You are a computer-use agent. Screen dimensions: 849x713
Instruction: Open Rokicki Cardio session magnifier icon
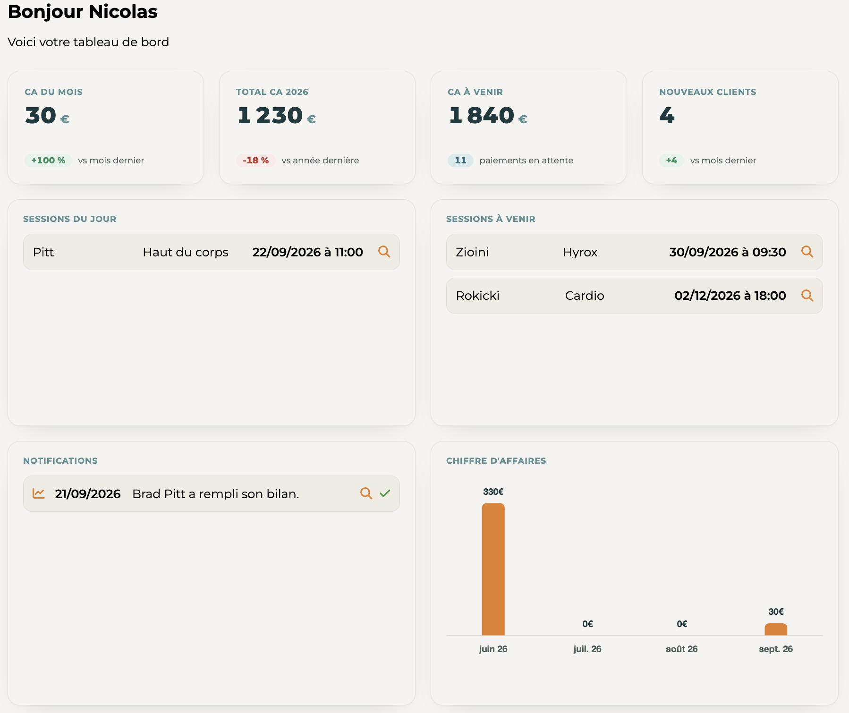[x=807, y=296]
